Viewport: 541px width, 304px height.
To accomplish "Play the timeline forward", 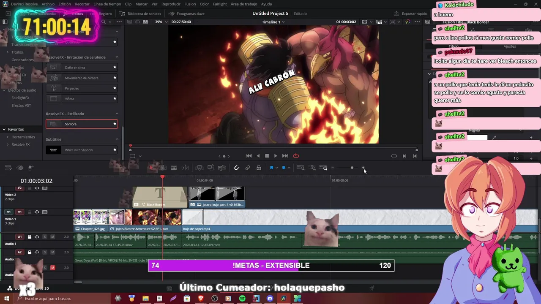I will [x=276, y=156].
